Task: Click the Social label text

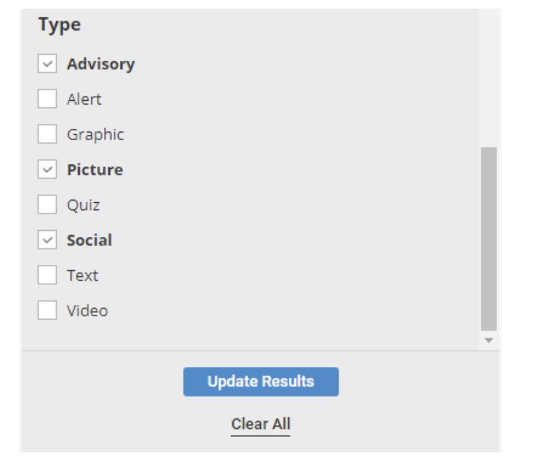Action: coord(89,240)
